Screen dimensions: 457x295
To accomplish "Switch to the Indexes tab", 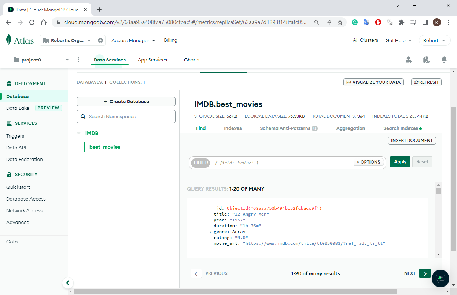I will click(x=233, y=128).
